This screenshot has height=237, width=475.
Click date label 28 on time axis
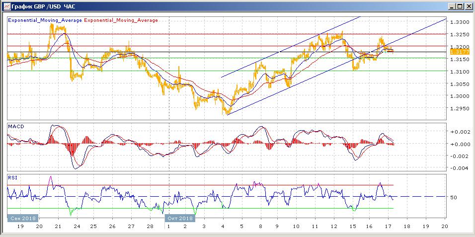pyautogui.click(x=150, y=227)
